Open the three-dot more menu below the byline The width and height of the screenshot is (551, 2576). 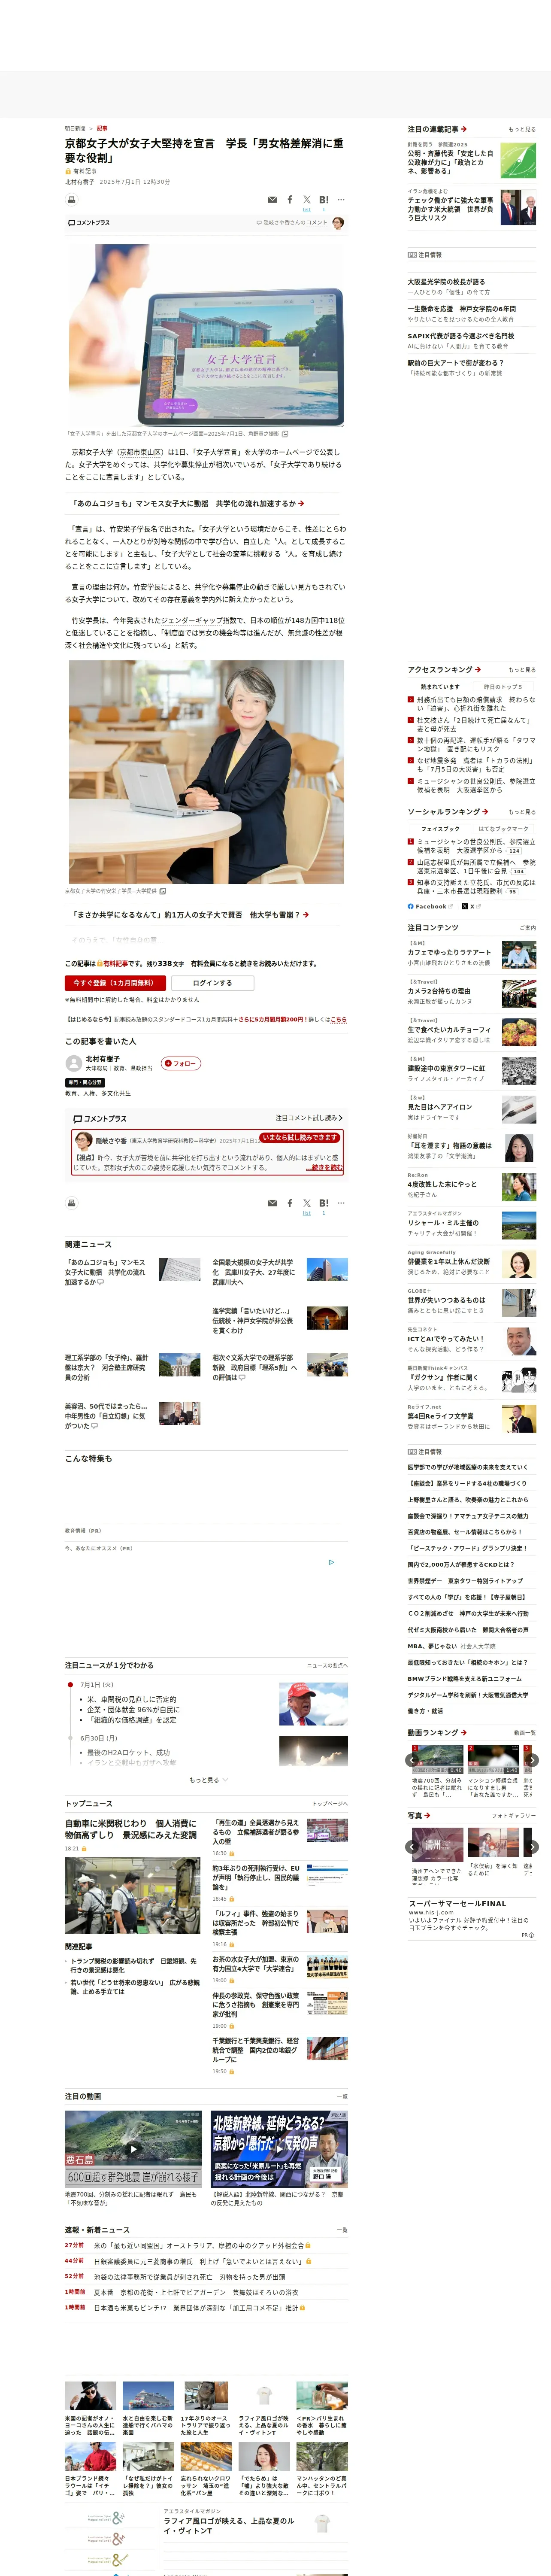pos(341,200)
